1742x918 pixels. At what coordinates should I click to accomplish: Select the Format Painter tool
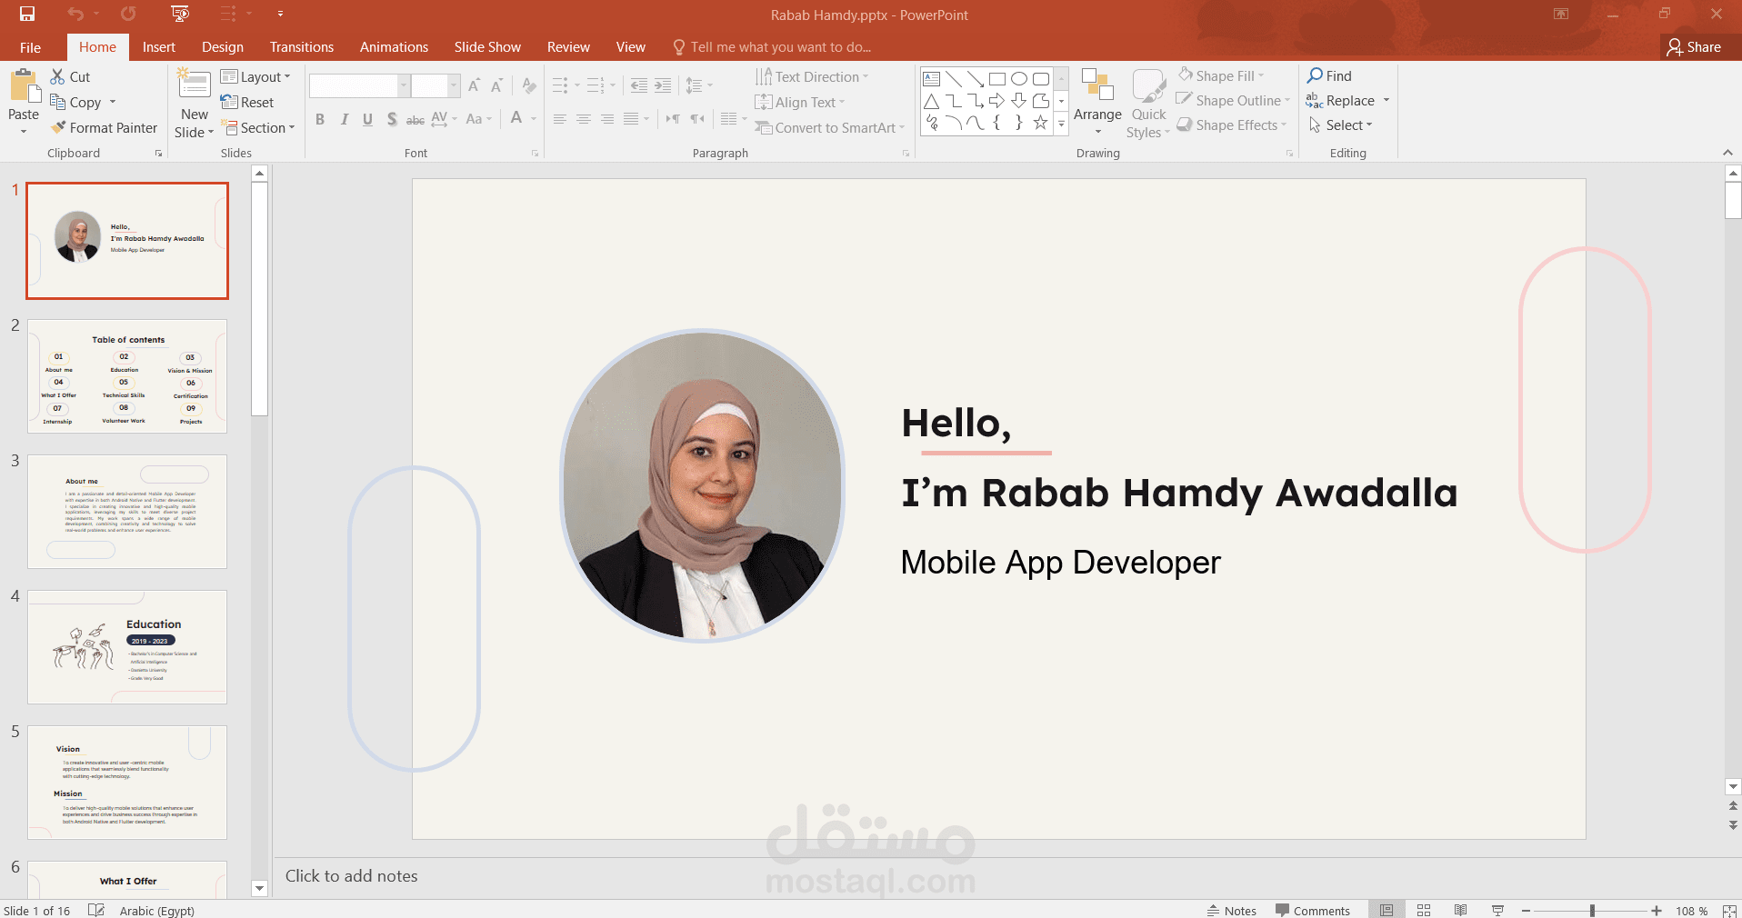click(104, 128)
